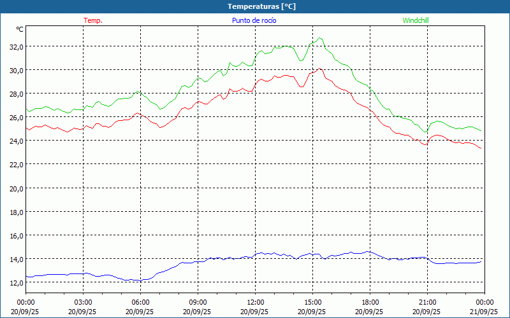
Task: Select the red Temp. legend label
Action: pos(92,20)
